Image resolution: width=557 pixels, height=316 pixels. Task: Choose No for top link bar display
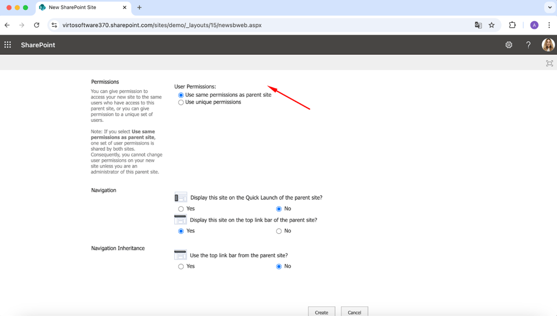point(279,231)
